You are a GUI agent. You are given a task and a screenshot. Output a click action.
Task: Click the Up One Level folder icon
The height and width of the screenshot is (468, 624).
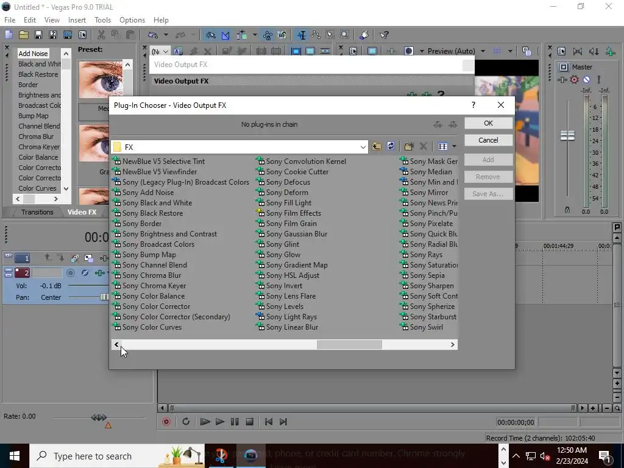click(x=377, y=146)
